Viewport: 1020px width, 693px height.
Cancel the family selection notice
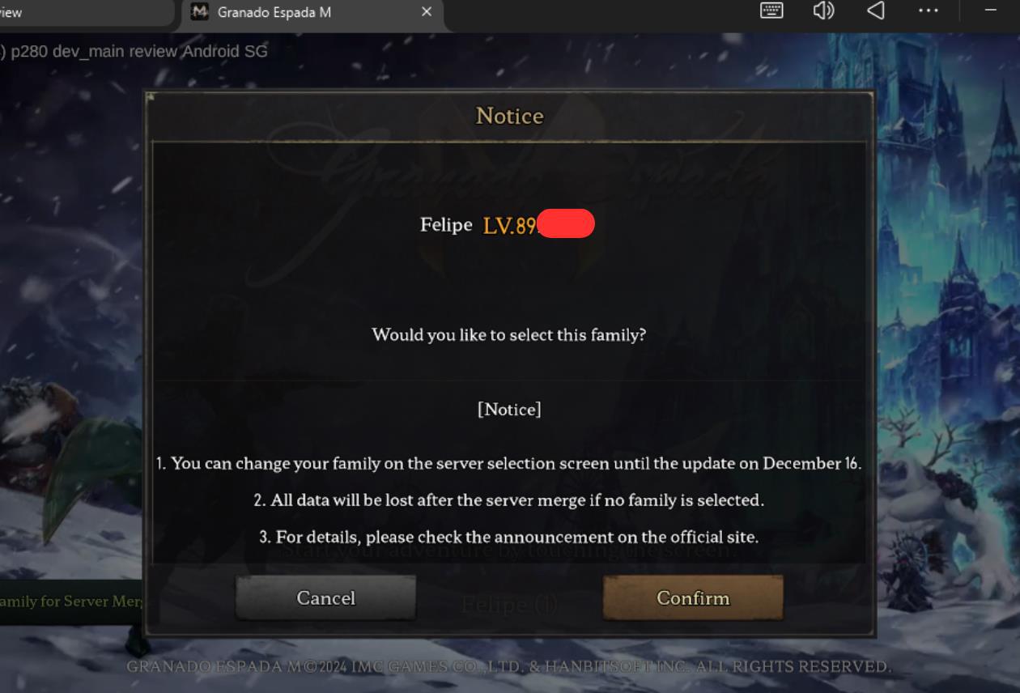pyautogui.click(x=325, y=598)
